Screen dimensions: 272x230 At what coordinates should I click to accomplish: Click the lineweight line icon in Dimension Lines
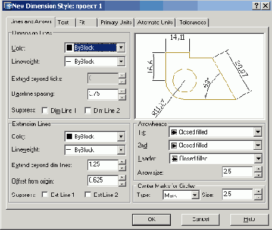(x=68, y=62)
